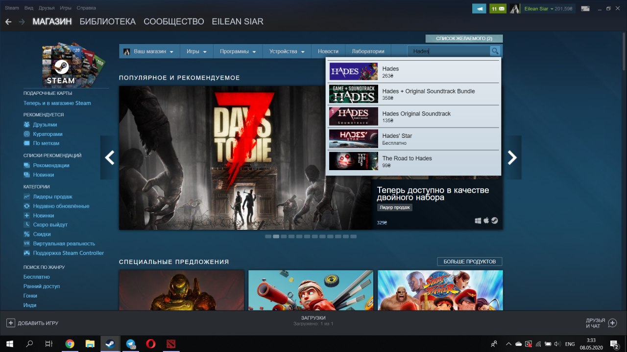Open the Игры menu in the menu bar
Screen dimensions: 627x352
66,8
